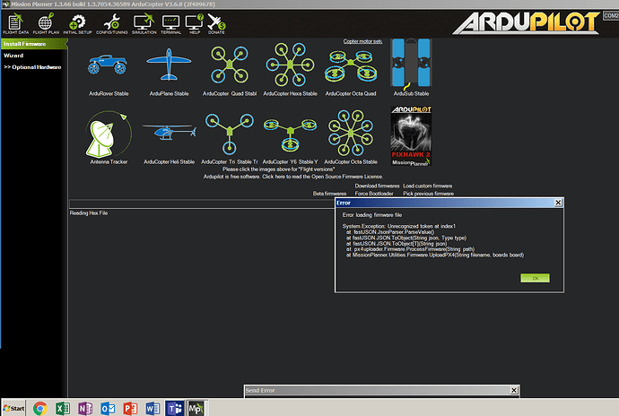Open Word from the taskbar
Viewport: 619px width, 416px height.
[153, 408]
